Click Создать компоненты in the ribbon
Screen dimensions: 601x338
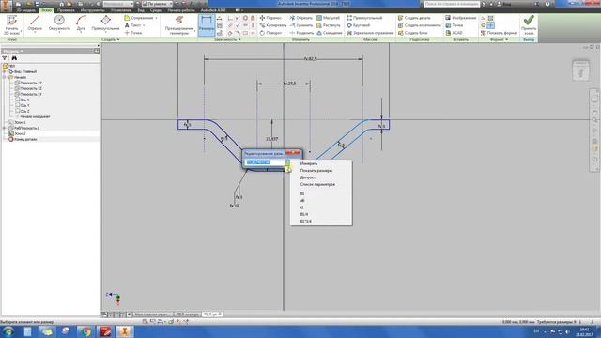pos(420,25)
